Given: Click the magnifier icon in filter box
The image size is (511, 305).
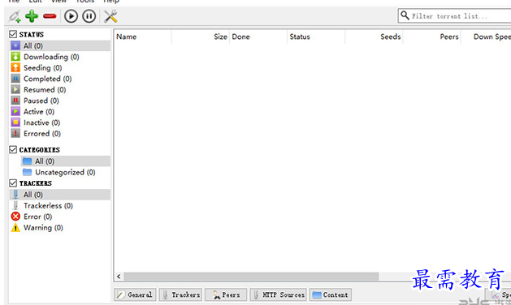Looking at the screenshot, I should [x=405, y=15].
